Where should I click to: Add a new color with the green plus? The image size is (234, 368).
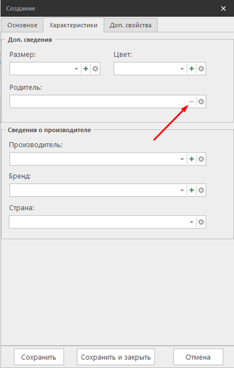[192, 69]
